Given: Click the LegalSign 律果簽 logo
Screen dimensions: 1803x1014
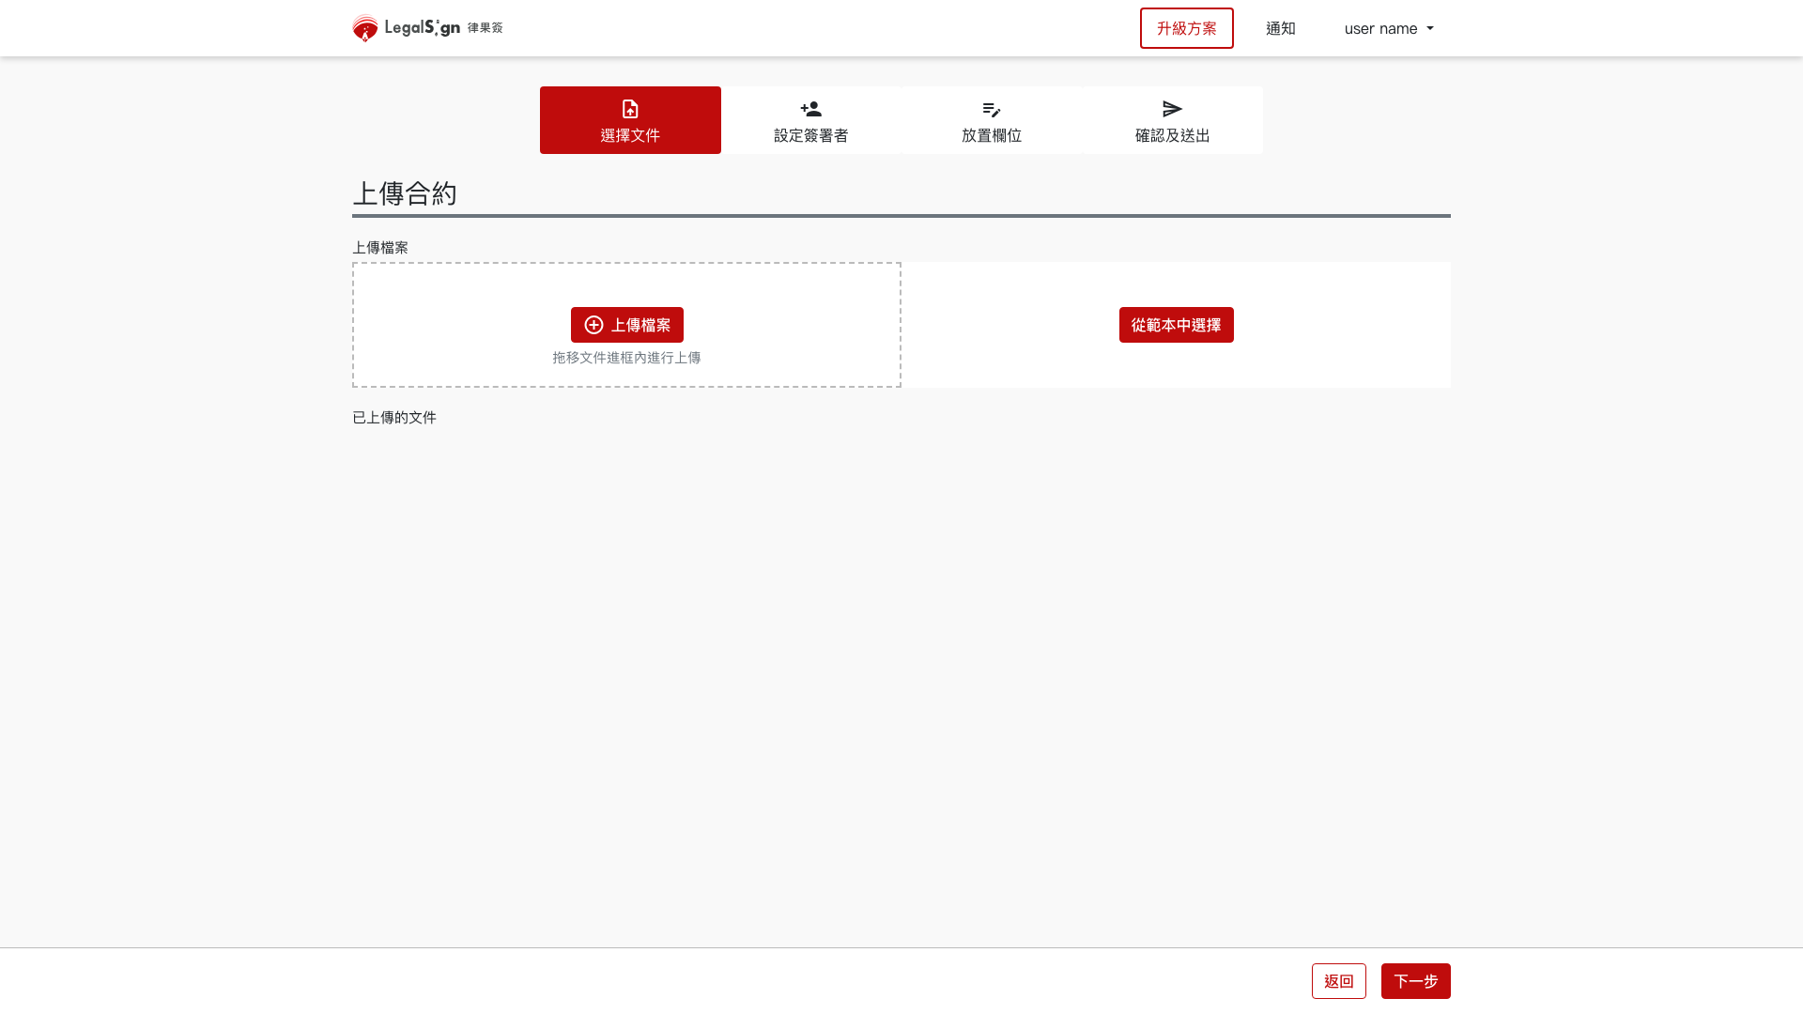Looking at the screenshot, I should (427, 27).
